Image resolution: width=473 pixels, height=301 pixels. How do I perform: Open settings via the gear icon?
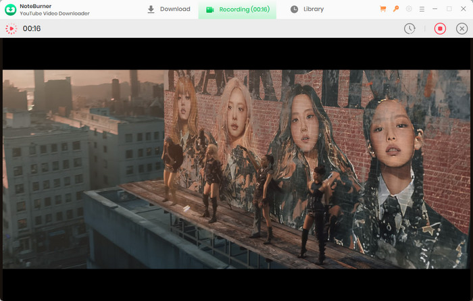[x=409, y=9]
